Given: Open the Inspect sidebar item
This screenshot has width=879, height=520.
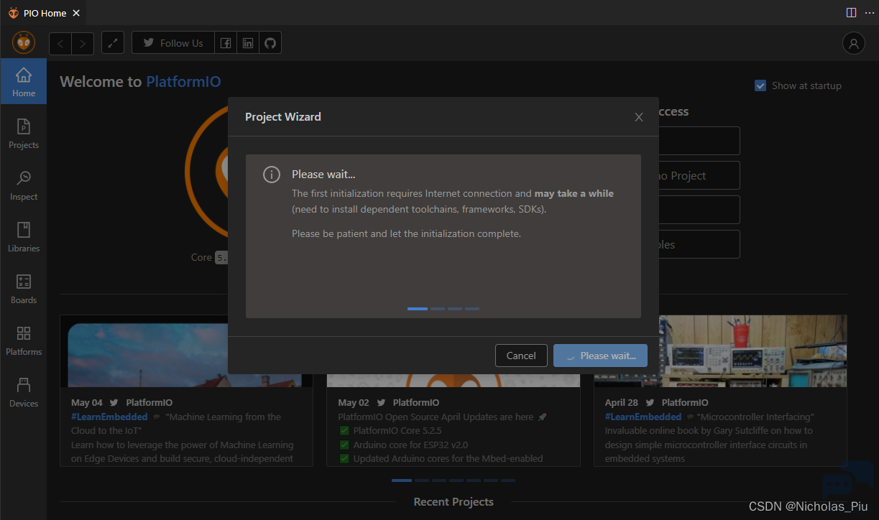Looking at the screenshot, I should click(x=24, y=185).
